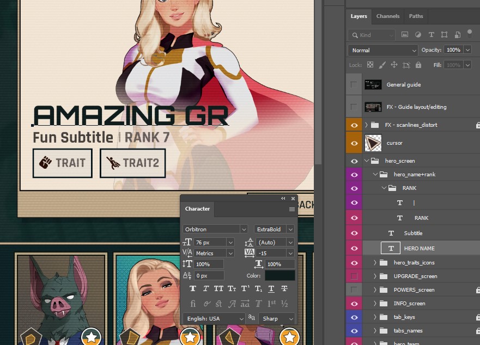Image resolution: width=480 pixels, height=345 pixels.
Task: Enable contextual alternates icon
Action: tap(206, 304)
